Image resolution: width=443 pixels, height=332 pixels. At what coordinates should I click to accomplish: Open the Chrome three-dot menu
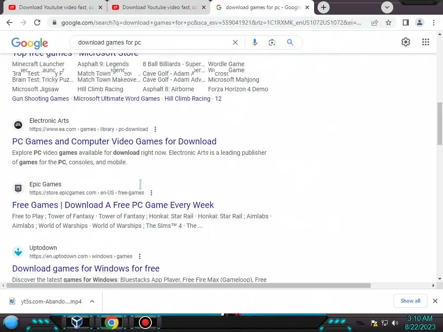(x=433, y=22)
